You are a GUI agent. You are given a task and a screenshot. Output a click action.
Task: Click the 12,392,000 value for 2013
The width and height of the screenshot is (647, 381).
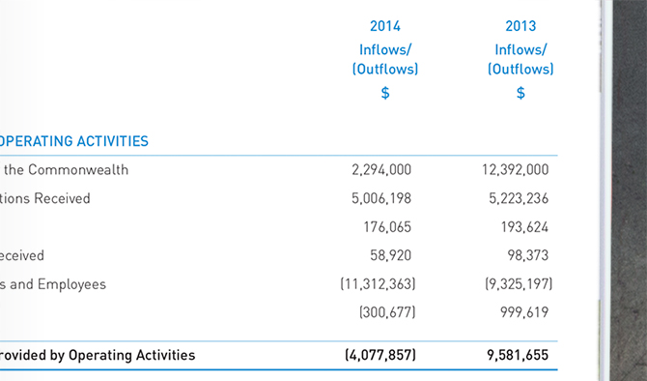pos(516,170)
